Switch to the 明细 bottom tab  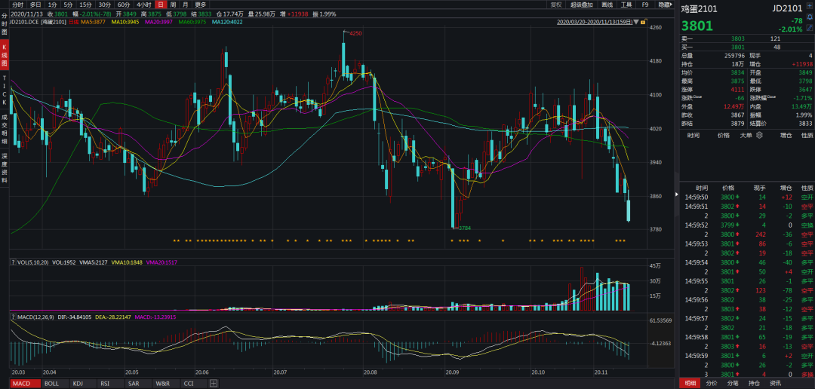pos(690,383)
